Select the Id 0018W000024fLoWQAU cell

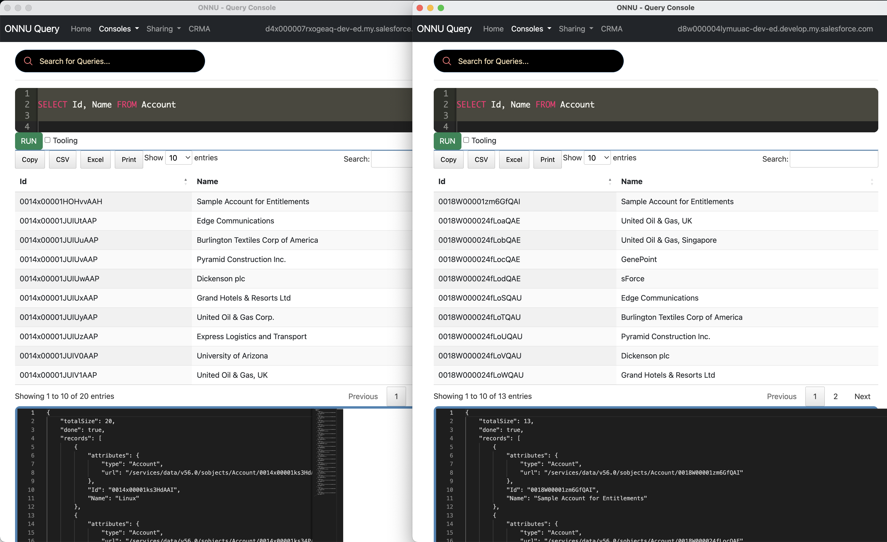[525, 375]
